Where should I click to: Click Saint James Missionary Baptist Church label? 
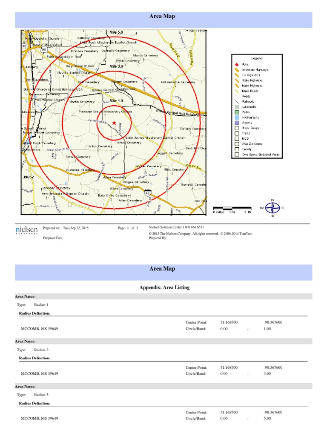pos(155,138)
